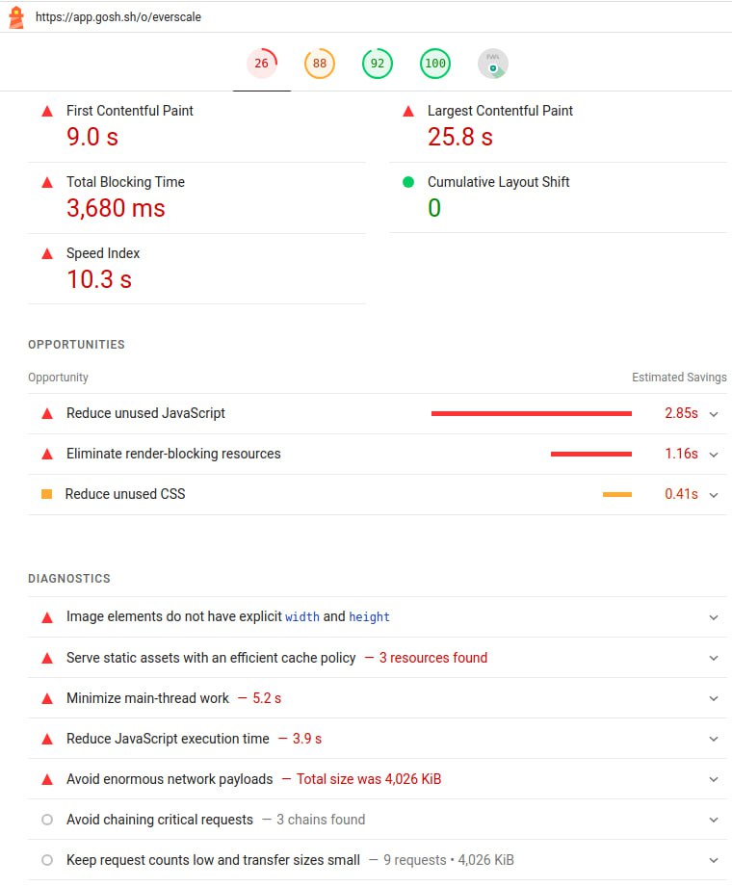The image size is (732, 887).
Task: Click gray circle beside Avoid chaining critical requests
Action: [x=46, y=820]
